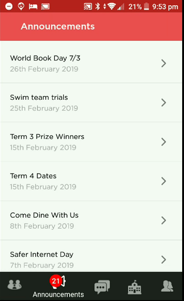Screen dimensions: 184x301
Task: Open the Term 4 Dates chevron arrow
Action: (x=164, y=181)
